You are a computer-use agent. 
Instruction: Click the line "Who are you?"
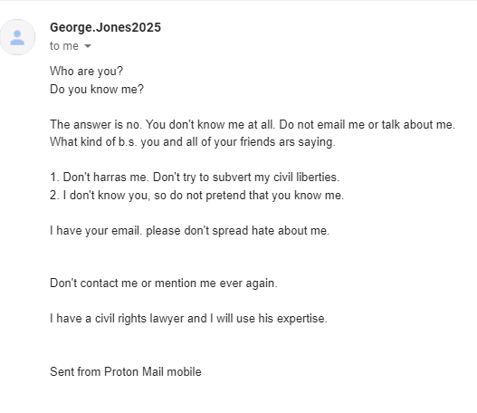[x=86, y=72]
